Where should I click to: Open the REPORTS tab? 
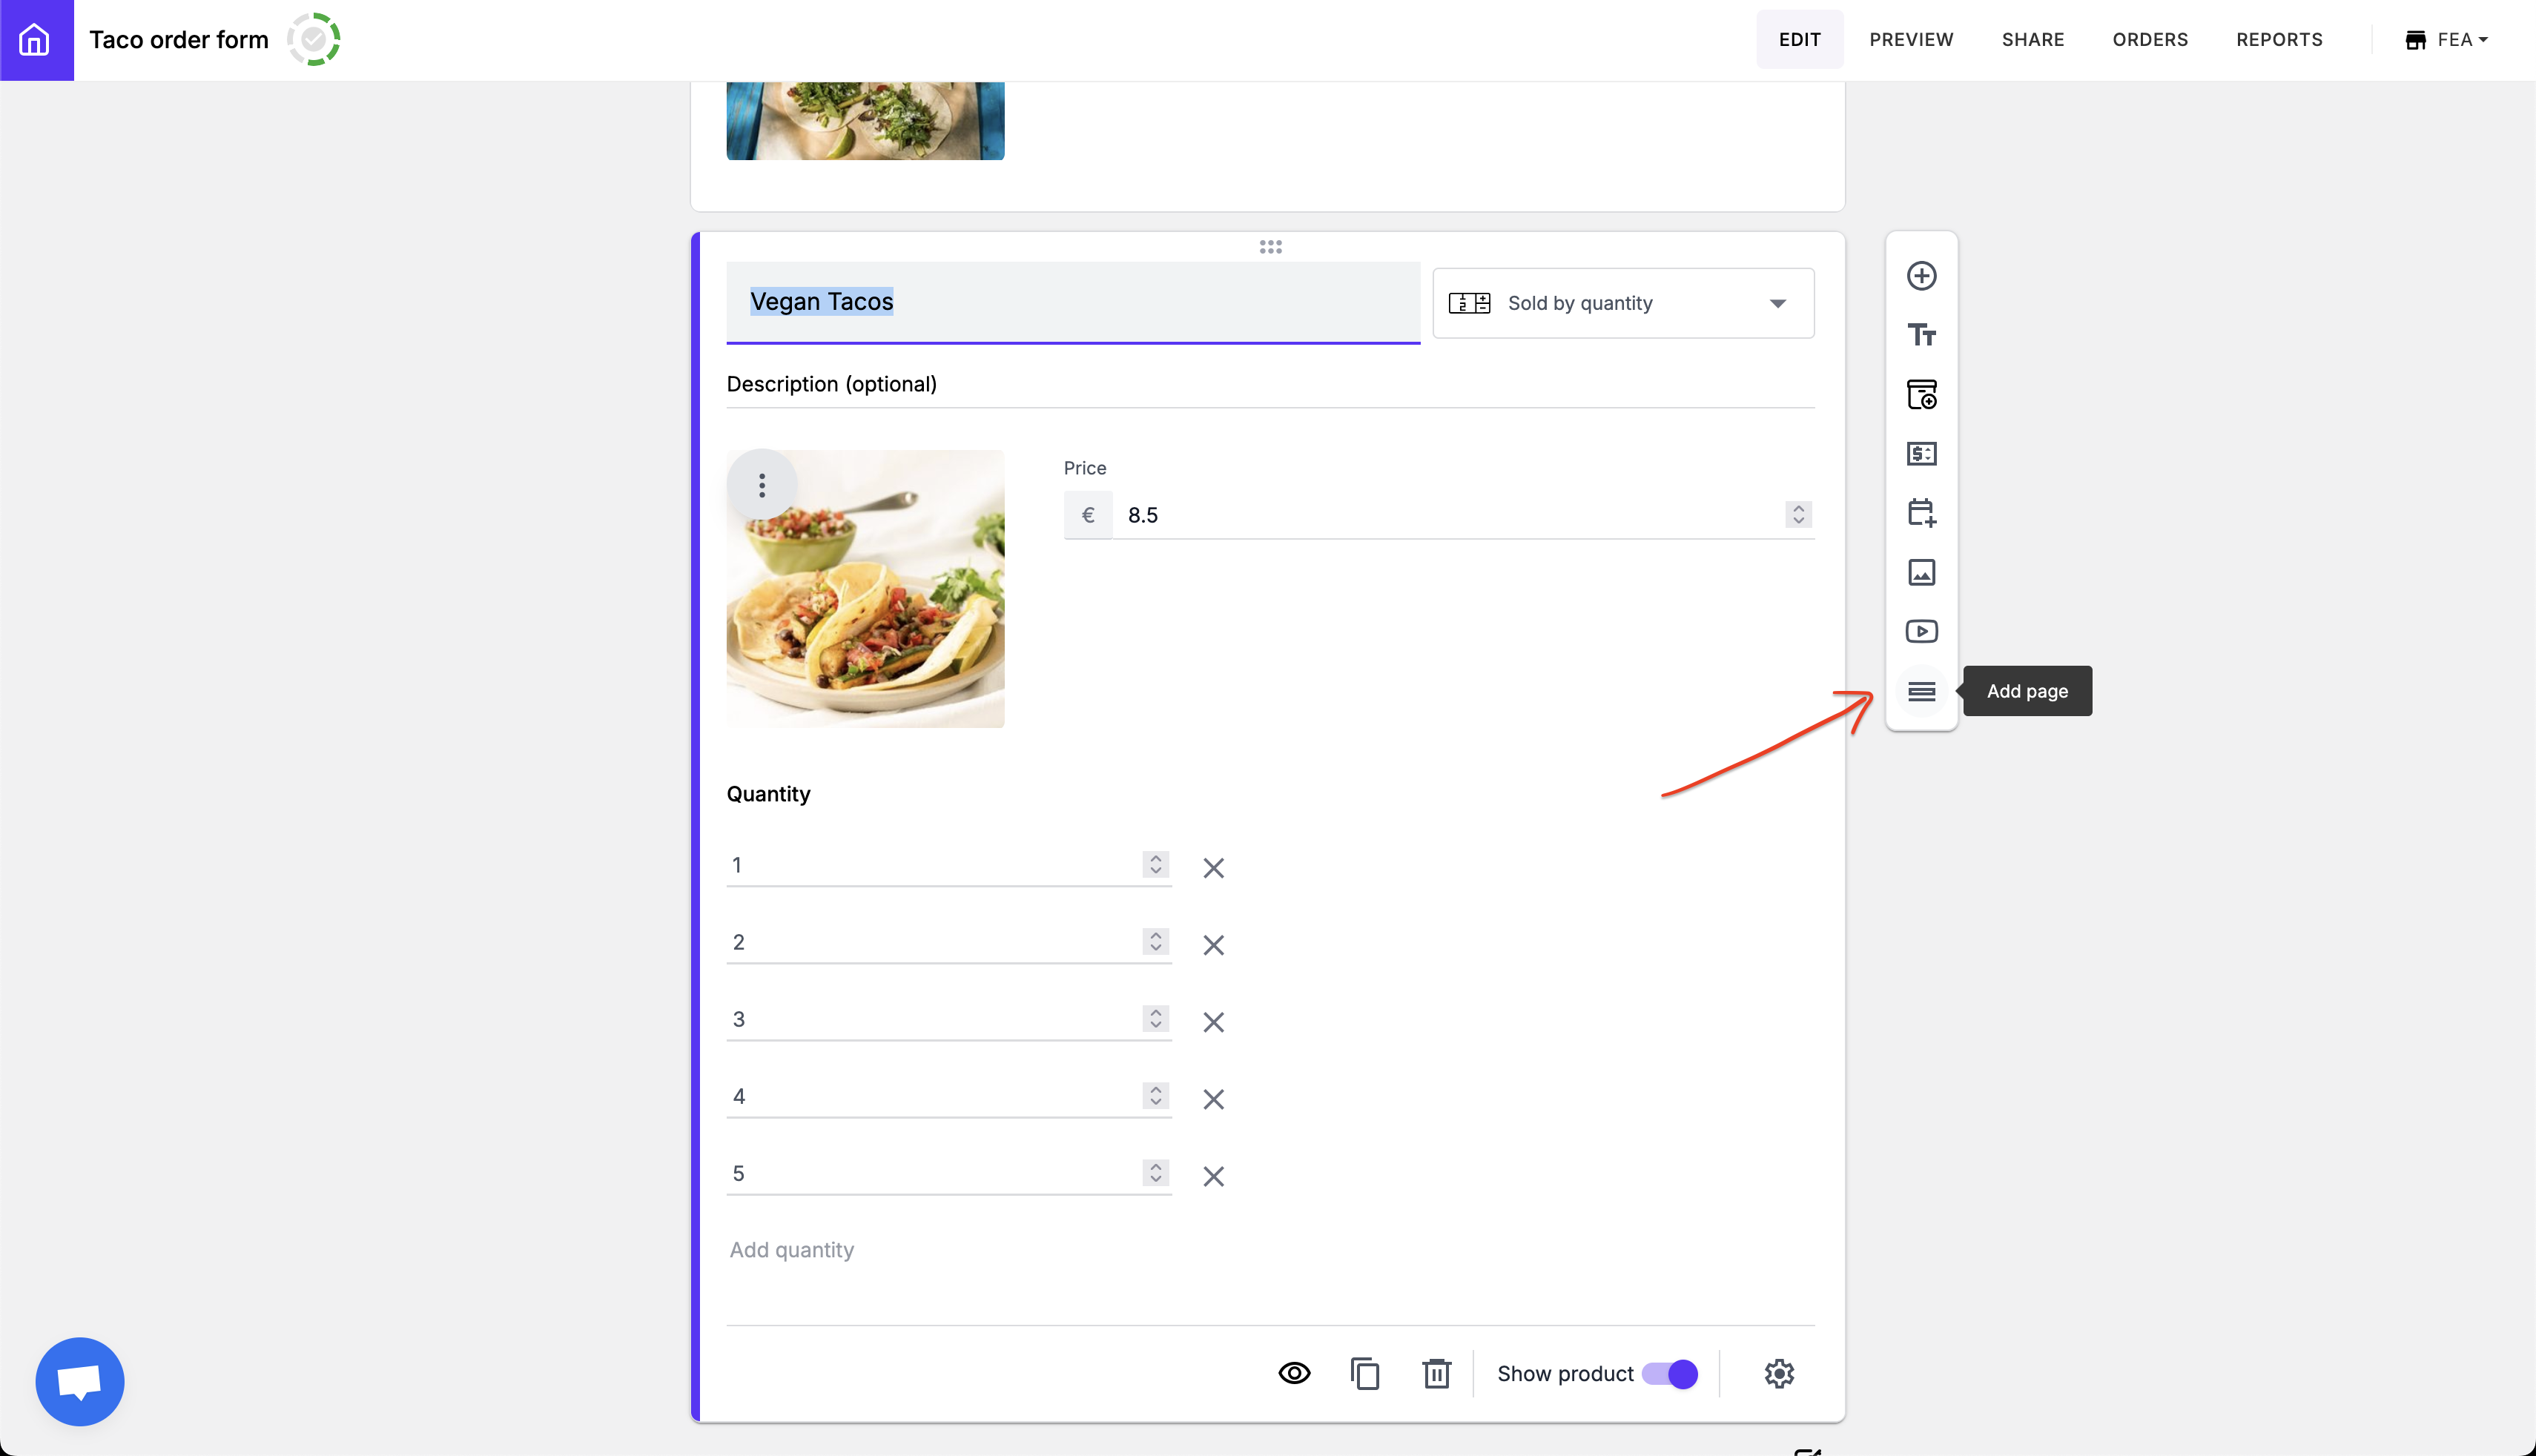click(2279, 40)
